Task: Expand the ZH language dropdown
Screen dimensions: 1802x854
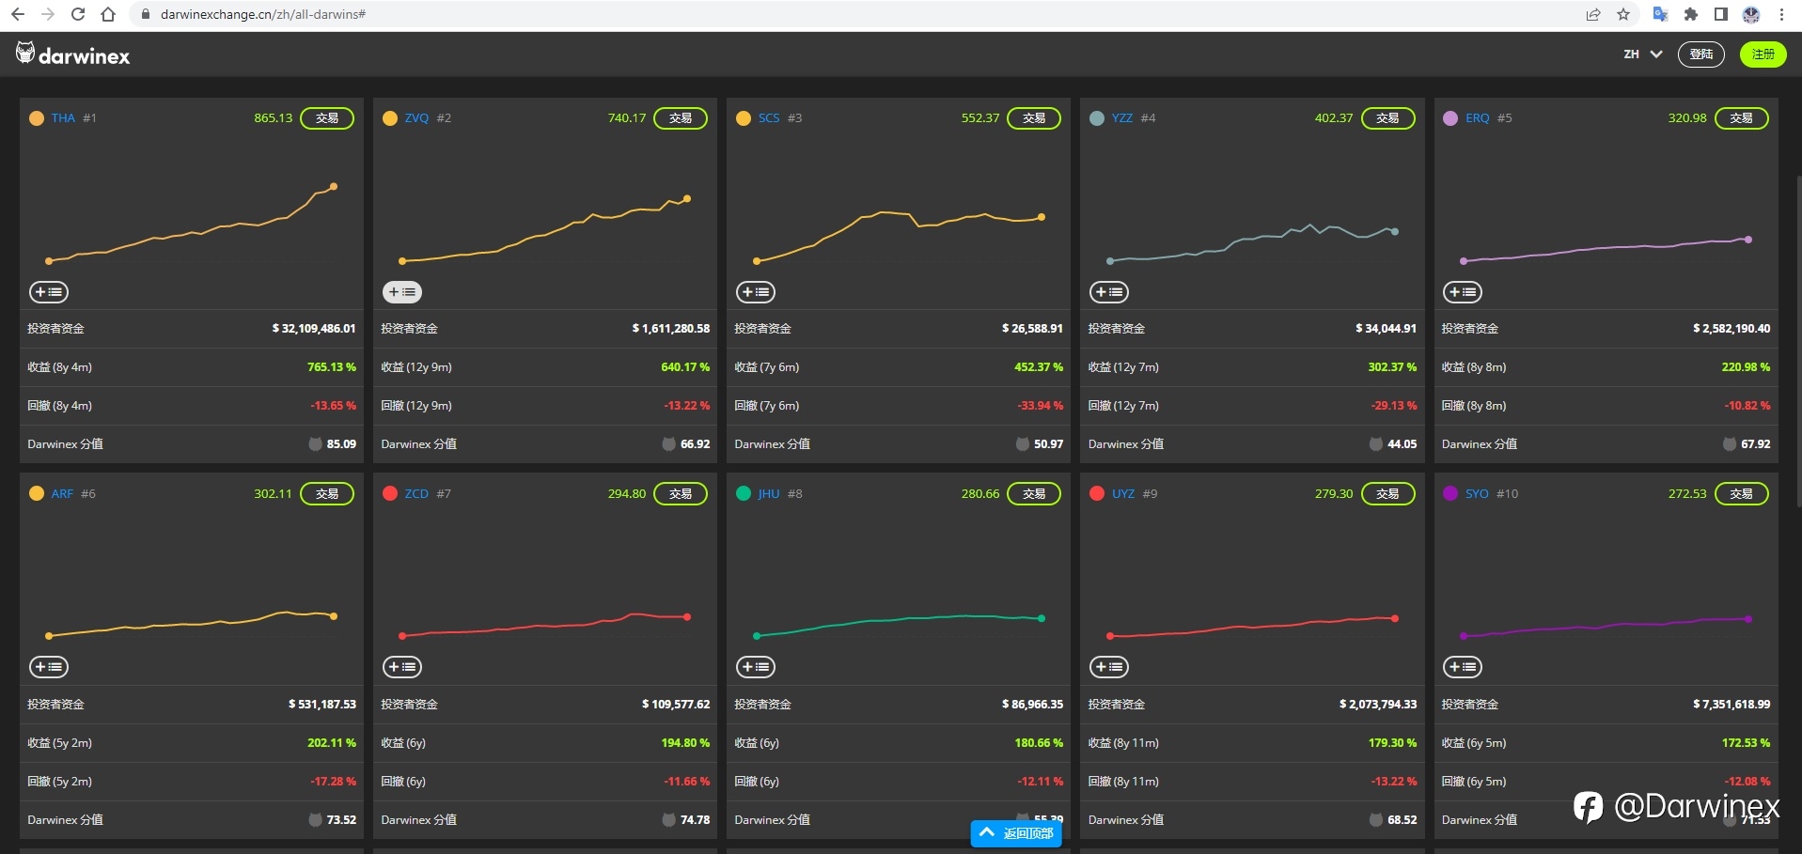Action: (1643, 54)
